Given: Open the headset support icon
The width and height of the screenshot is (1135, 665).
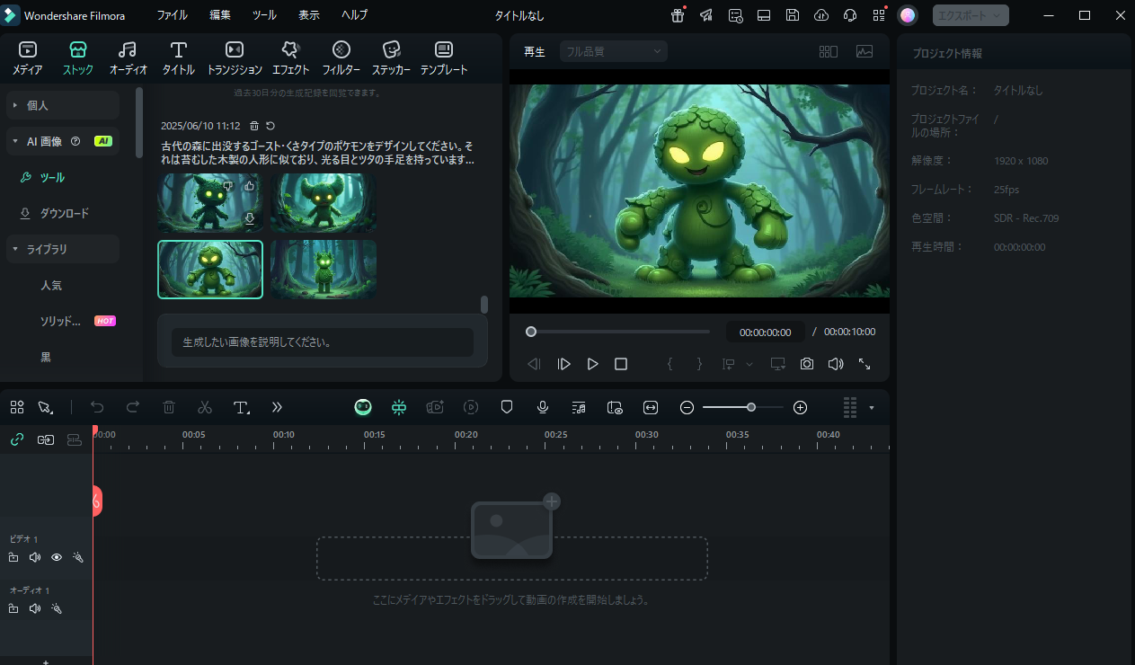Looking at the screenshot, I should (850, 15).
